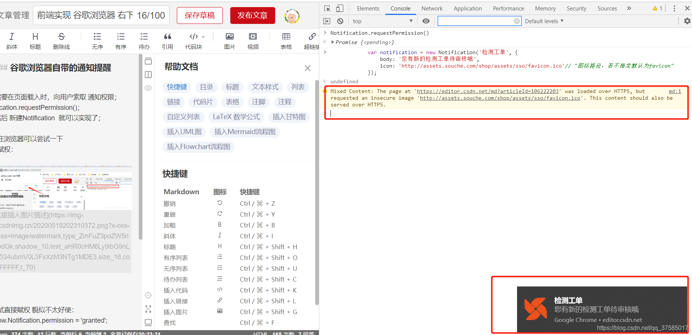The image size is (692, 335).
Task: Switch to the Sources tab
Action: (607, 8)
